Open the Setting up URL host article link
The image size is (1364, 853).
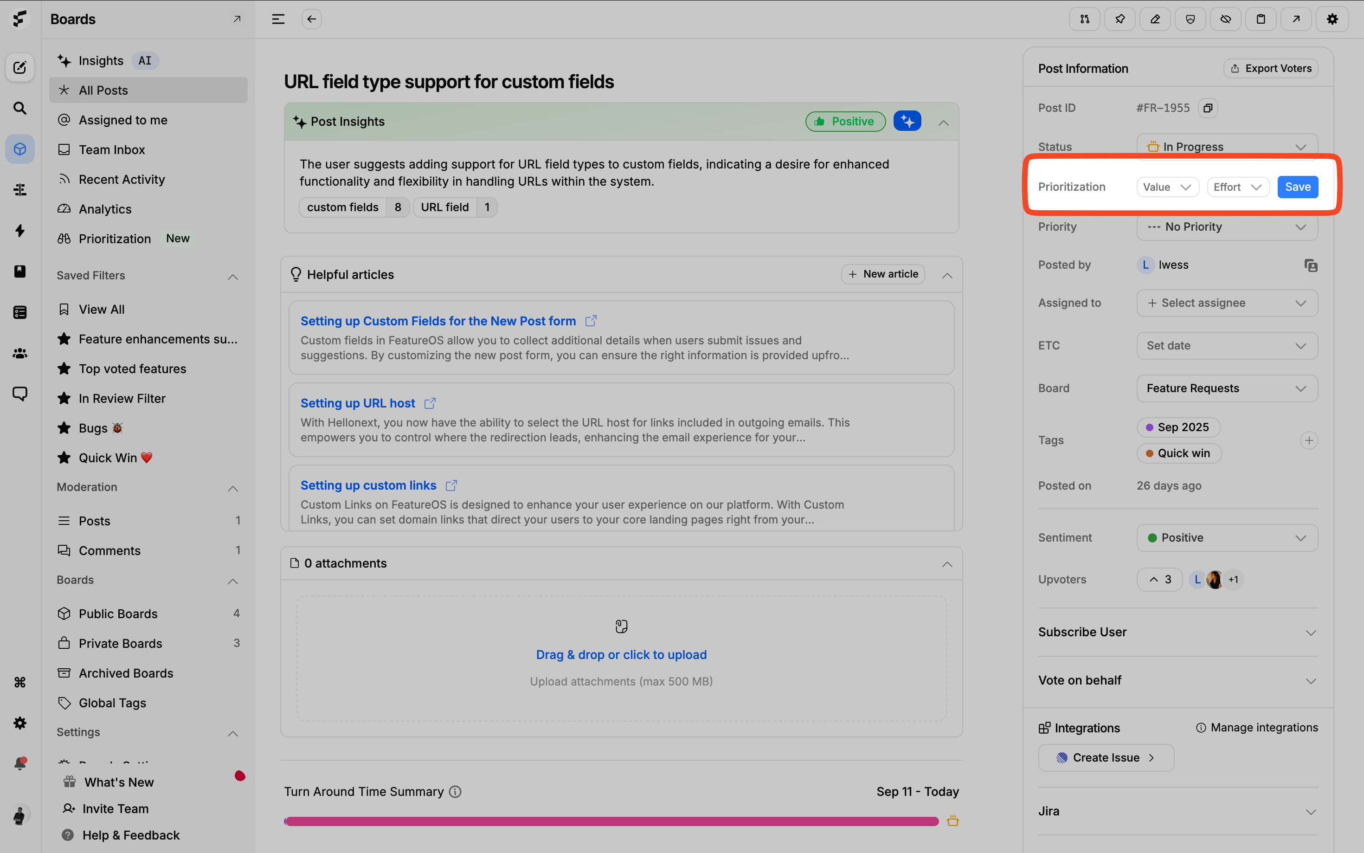pyautogui.click(x=358, y=403)
